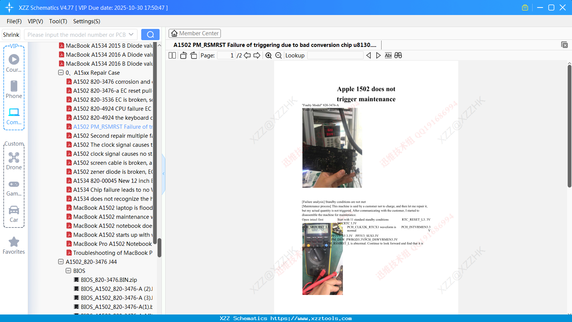The height and width of the screenshot is (322, 572).
Task: Click the file tree vertical scrollbar thumb
Action: click(159, 248)
